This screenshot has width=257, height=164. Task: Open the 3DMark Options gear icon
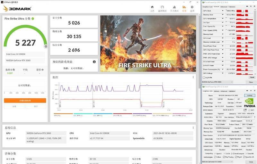coord(192,8)
